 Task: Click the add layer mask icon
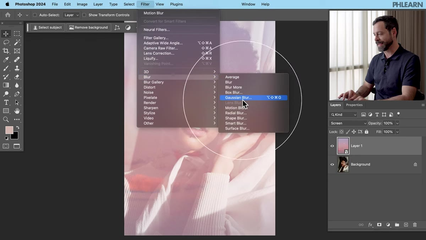tap(379, 225)
